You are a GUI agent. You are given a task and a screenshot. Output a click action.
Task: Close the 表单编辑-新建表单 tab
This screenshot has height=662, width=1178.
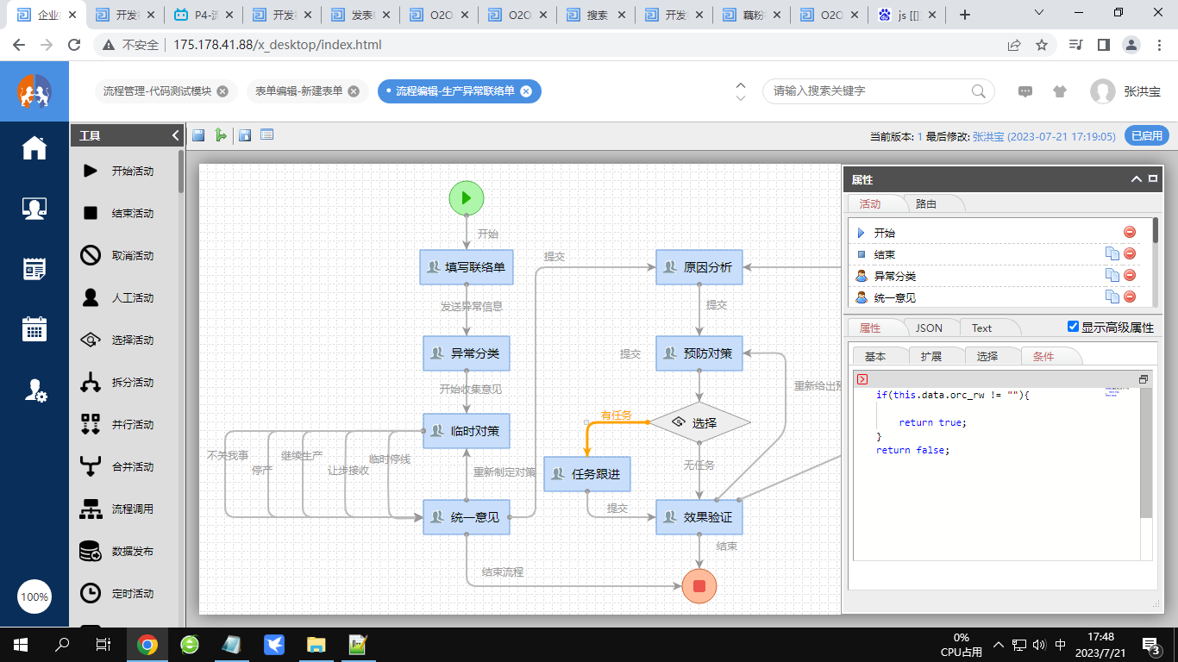point(354,91)
